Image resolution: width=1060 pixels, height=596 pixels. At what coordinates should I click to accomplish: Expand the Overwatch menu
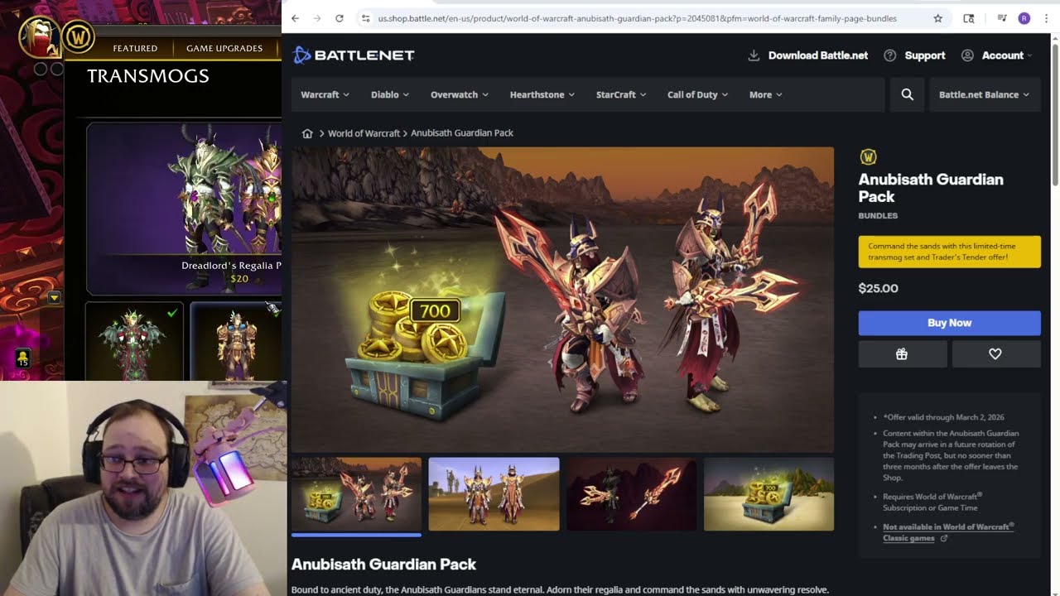click(459, 94)
